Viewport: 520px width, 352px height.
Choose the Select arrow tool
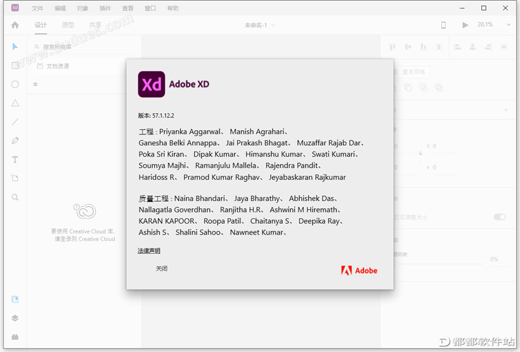pyautogui.click(x=15, y=47)
